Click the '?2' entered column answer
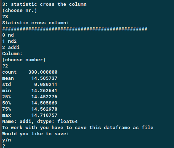Viewport: 174px width, 148px height. coord(5,66)
